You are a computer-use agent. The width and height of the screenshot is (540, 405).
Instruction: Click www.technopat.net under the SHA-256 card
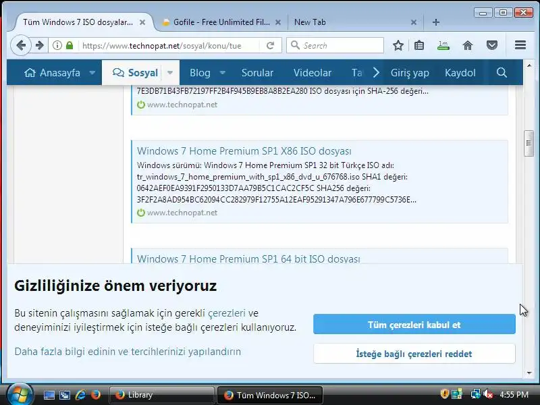coord(182,105)
